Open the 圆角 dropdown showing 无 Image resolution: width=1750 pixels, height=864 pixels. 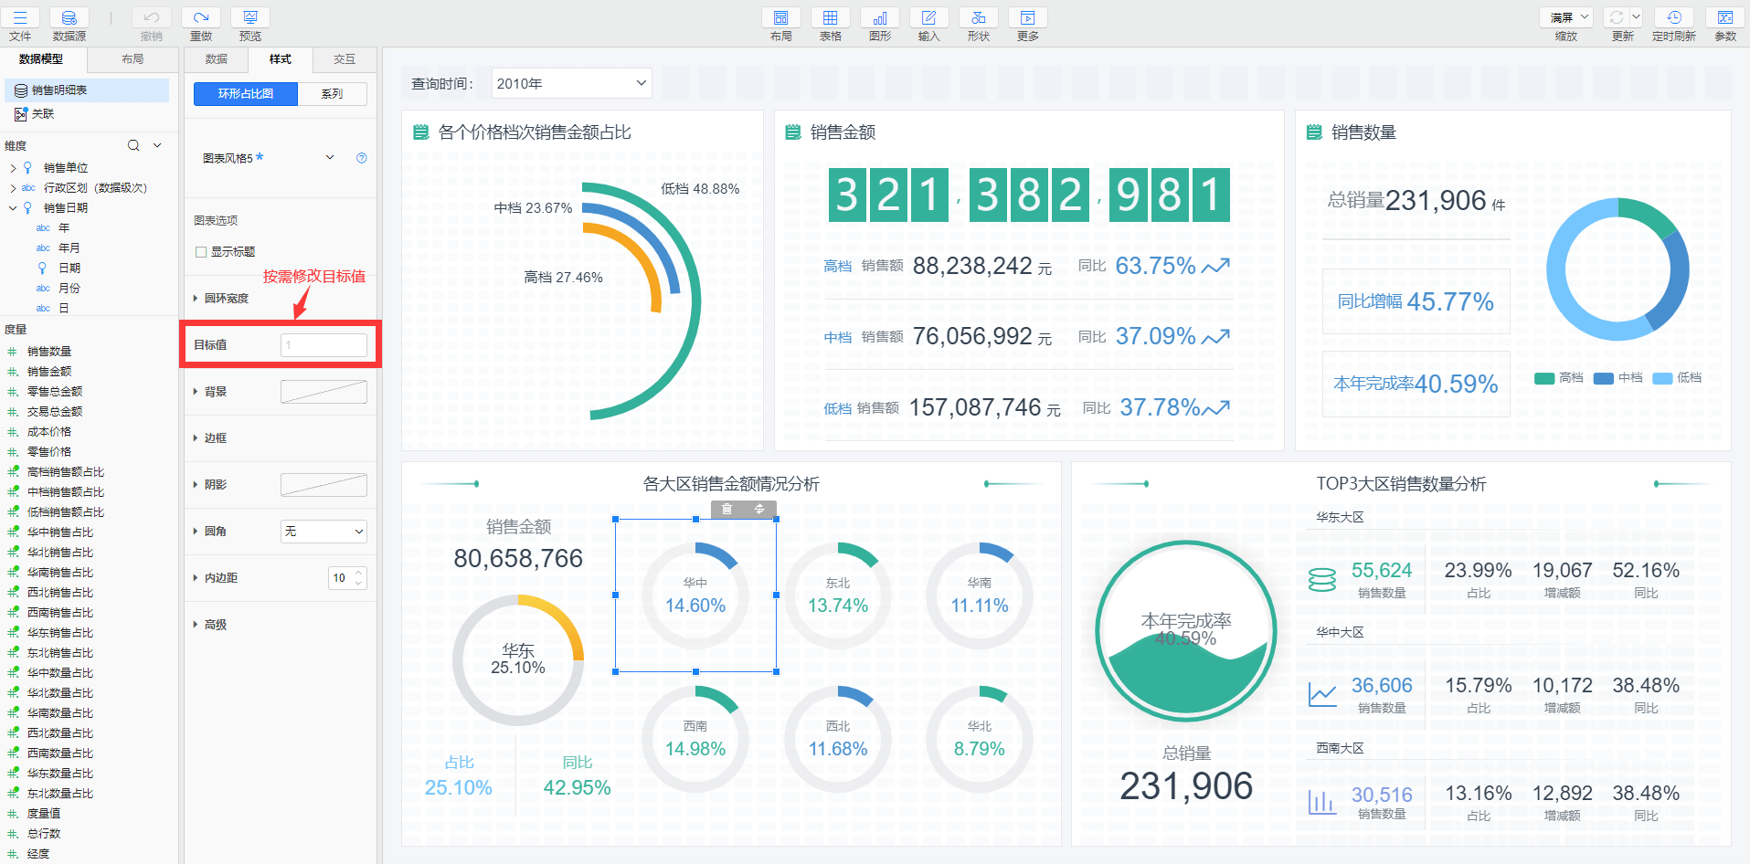[323, 532]
